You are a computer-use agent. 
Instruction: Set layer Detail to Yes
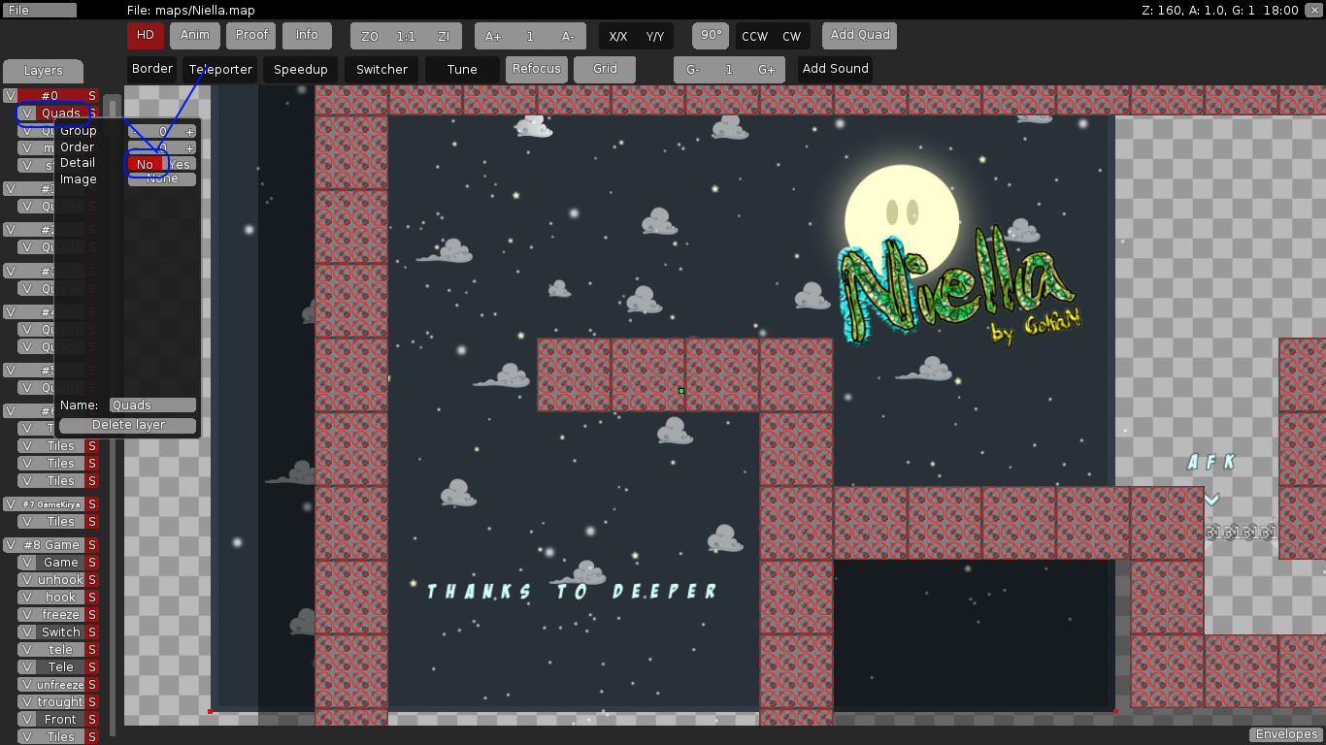(179, 163)
